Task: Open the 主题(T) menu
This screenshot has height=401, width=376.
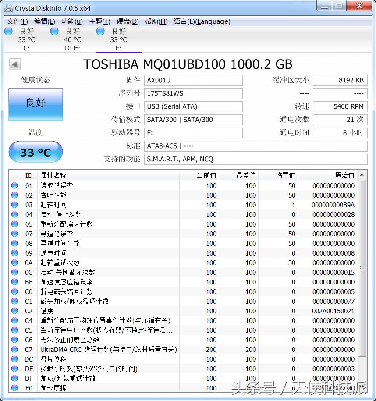Action: click(99, 21)
